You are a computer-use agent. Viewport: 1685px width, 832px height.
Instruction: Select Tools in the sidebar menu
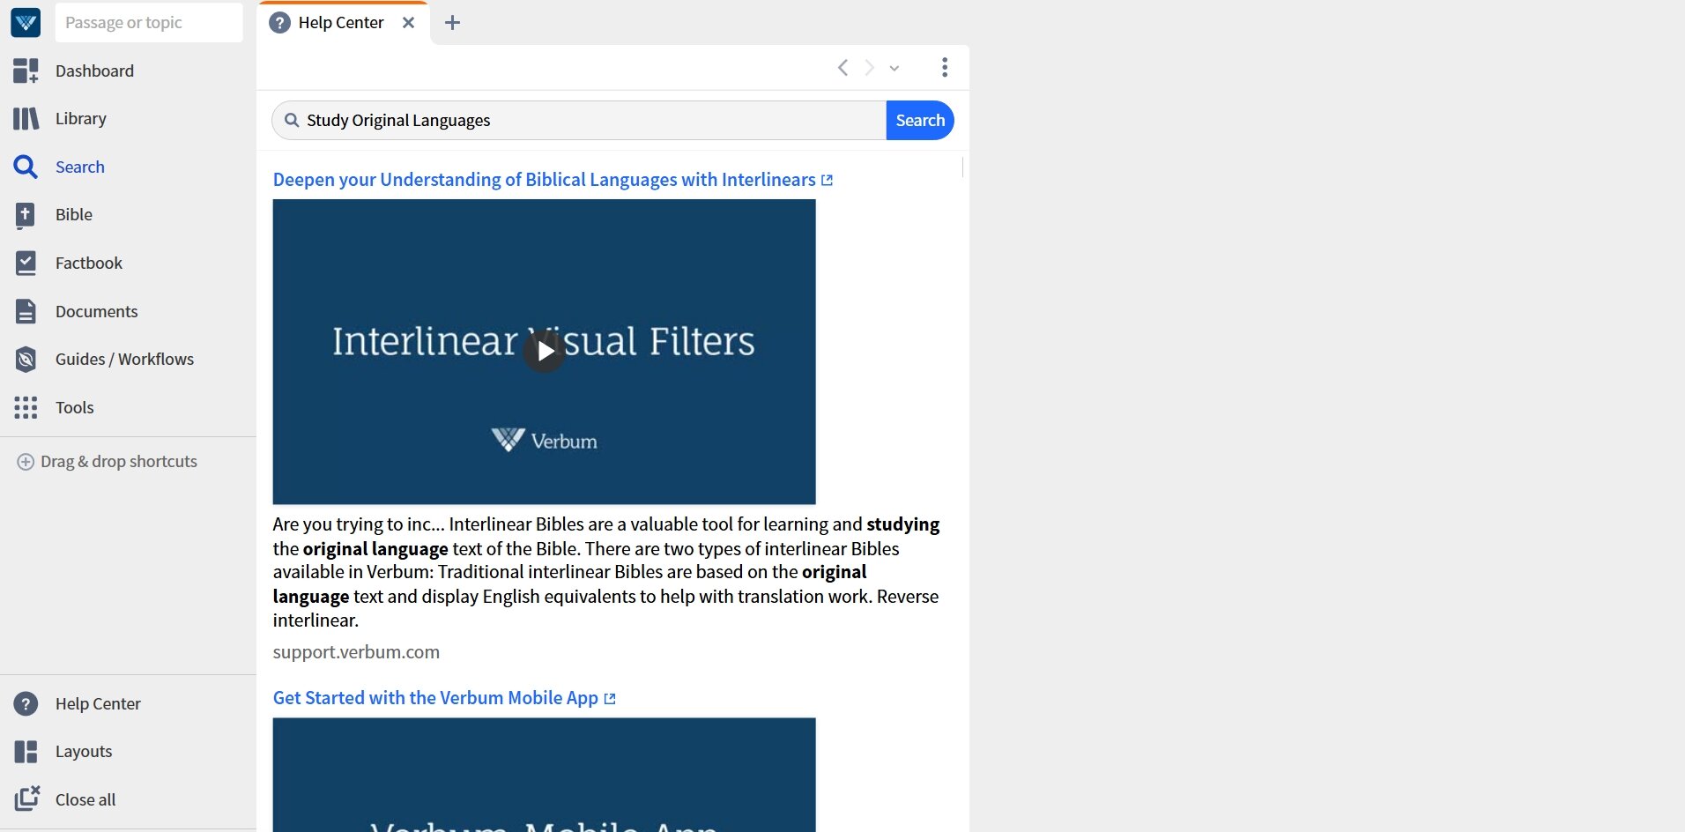point(75,407)
